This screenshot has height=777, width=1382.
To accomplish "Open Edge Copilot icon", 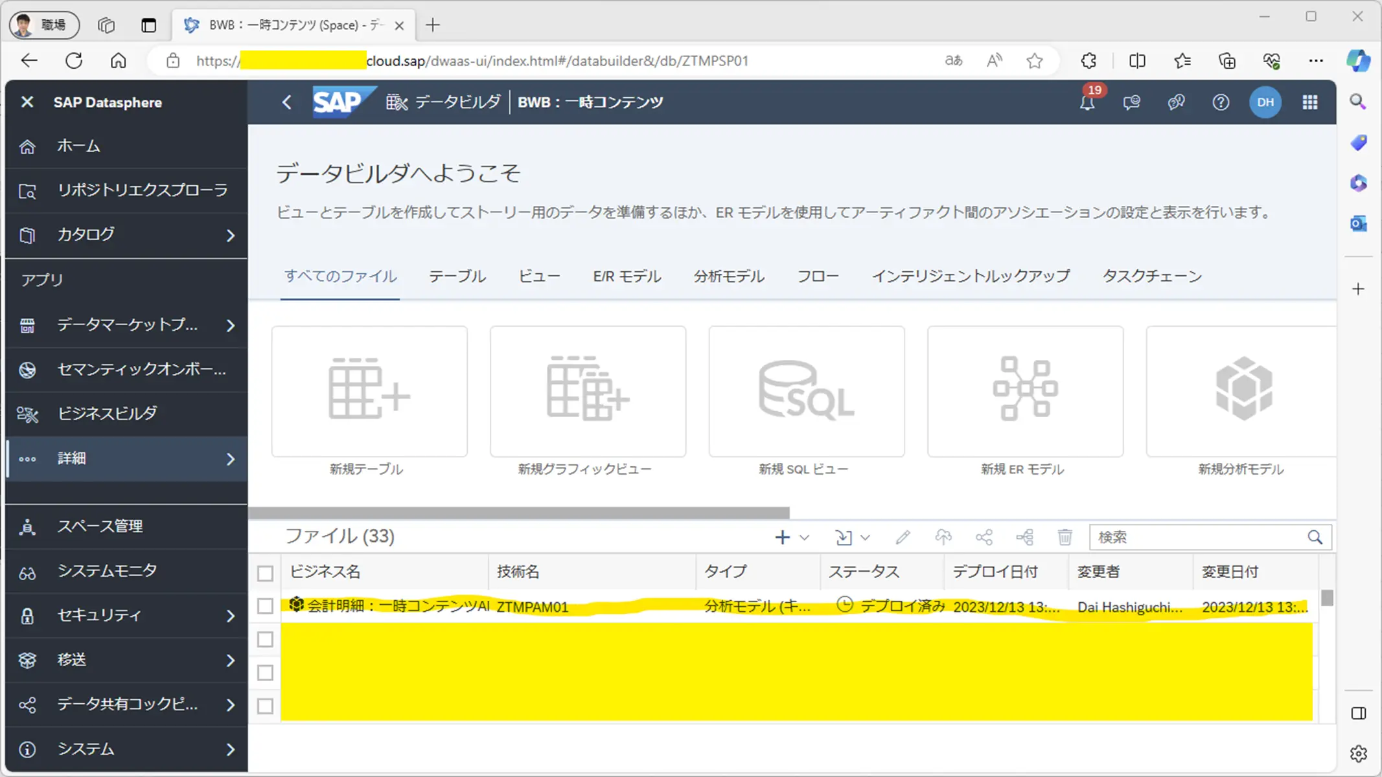I will pos(1358,61).
